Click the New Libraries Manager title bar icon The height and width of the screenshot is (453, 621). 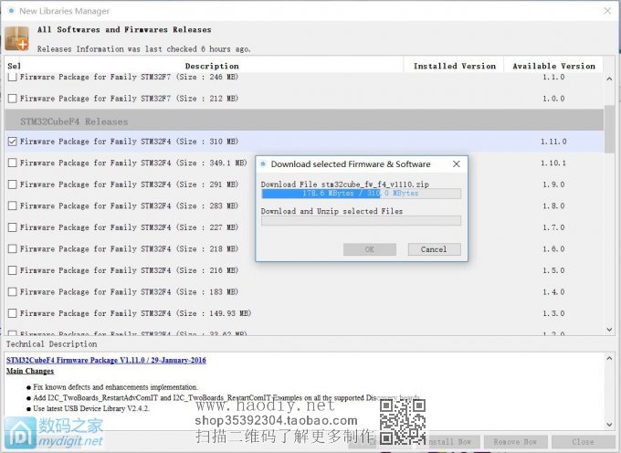pos(9,12)
